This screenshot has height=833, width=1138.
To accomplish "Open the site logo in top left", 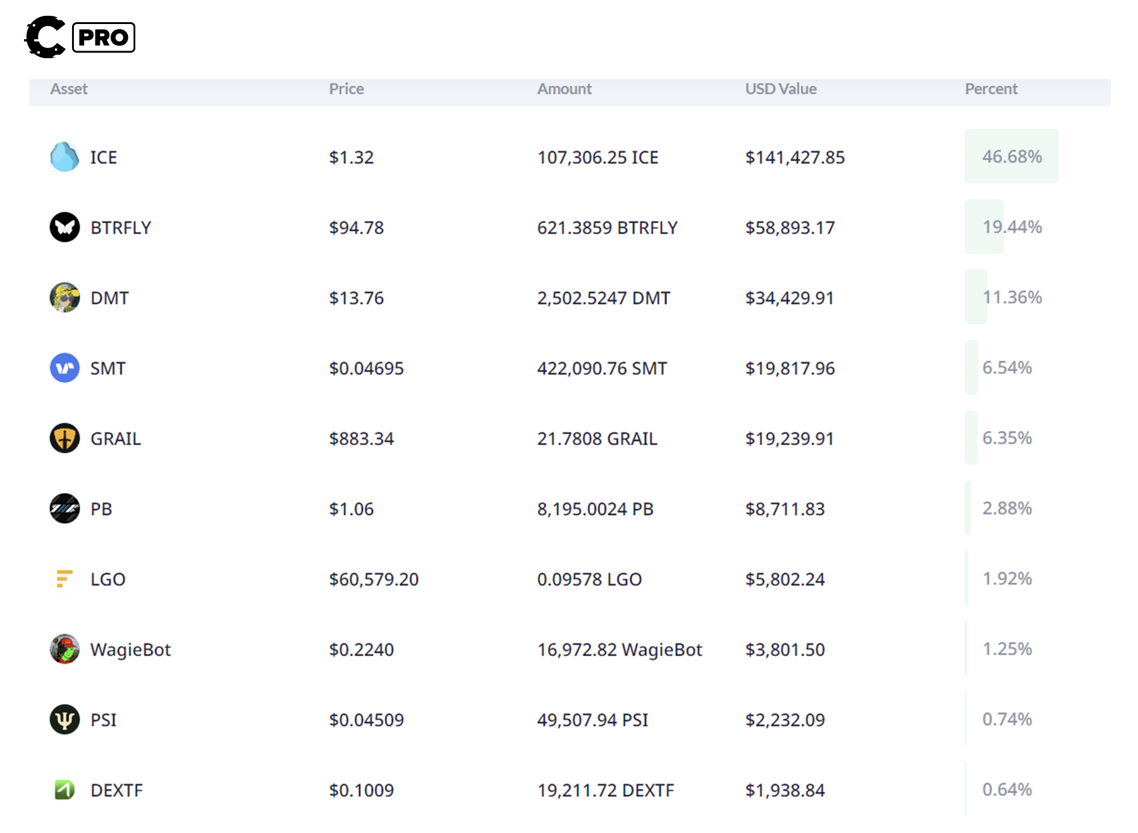I will tap(43, 37).
